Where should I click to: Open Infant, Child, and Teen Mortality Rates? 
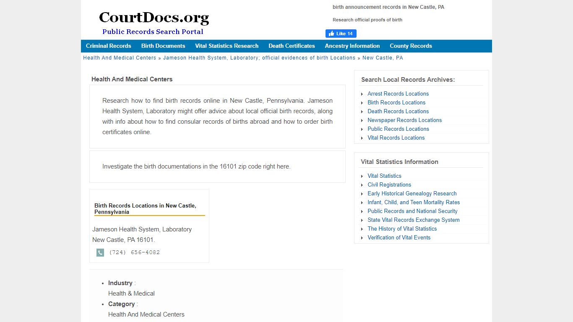[414, 203]
